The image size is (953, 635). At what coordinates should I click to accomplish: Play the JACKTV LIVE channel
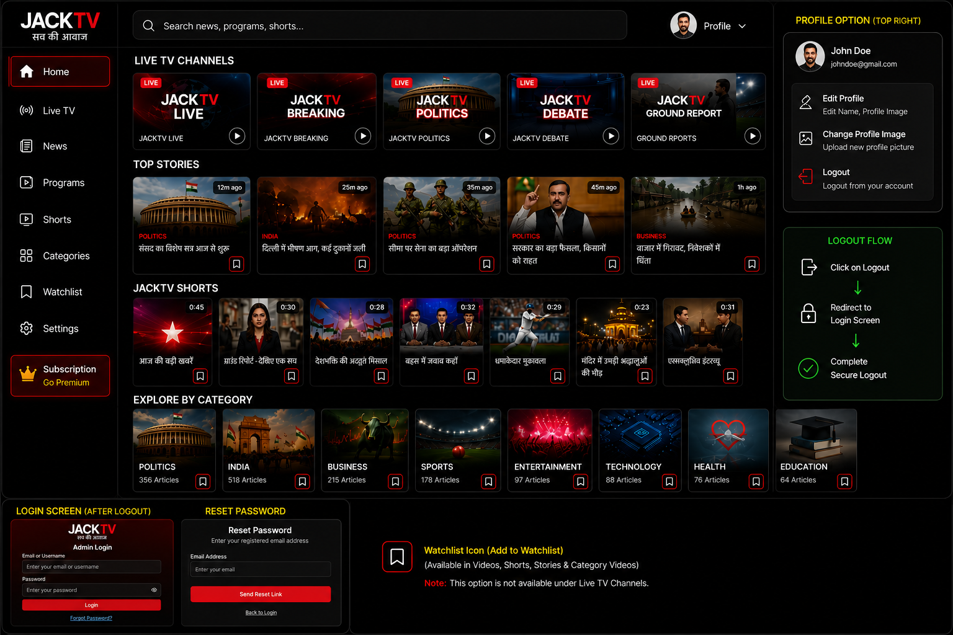(x=237, y=136)
